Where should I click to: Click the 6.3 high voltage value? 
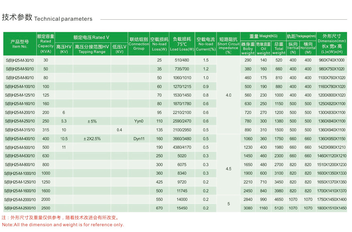(64, 121)
